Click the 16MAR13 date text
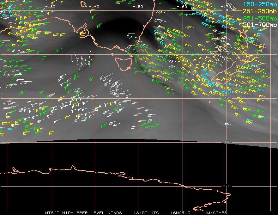 point(180,213)
